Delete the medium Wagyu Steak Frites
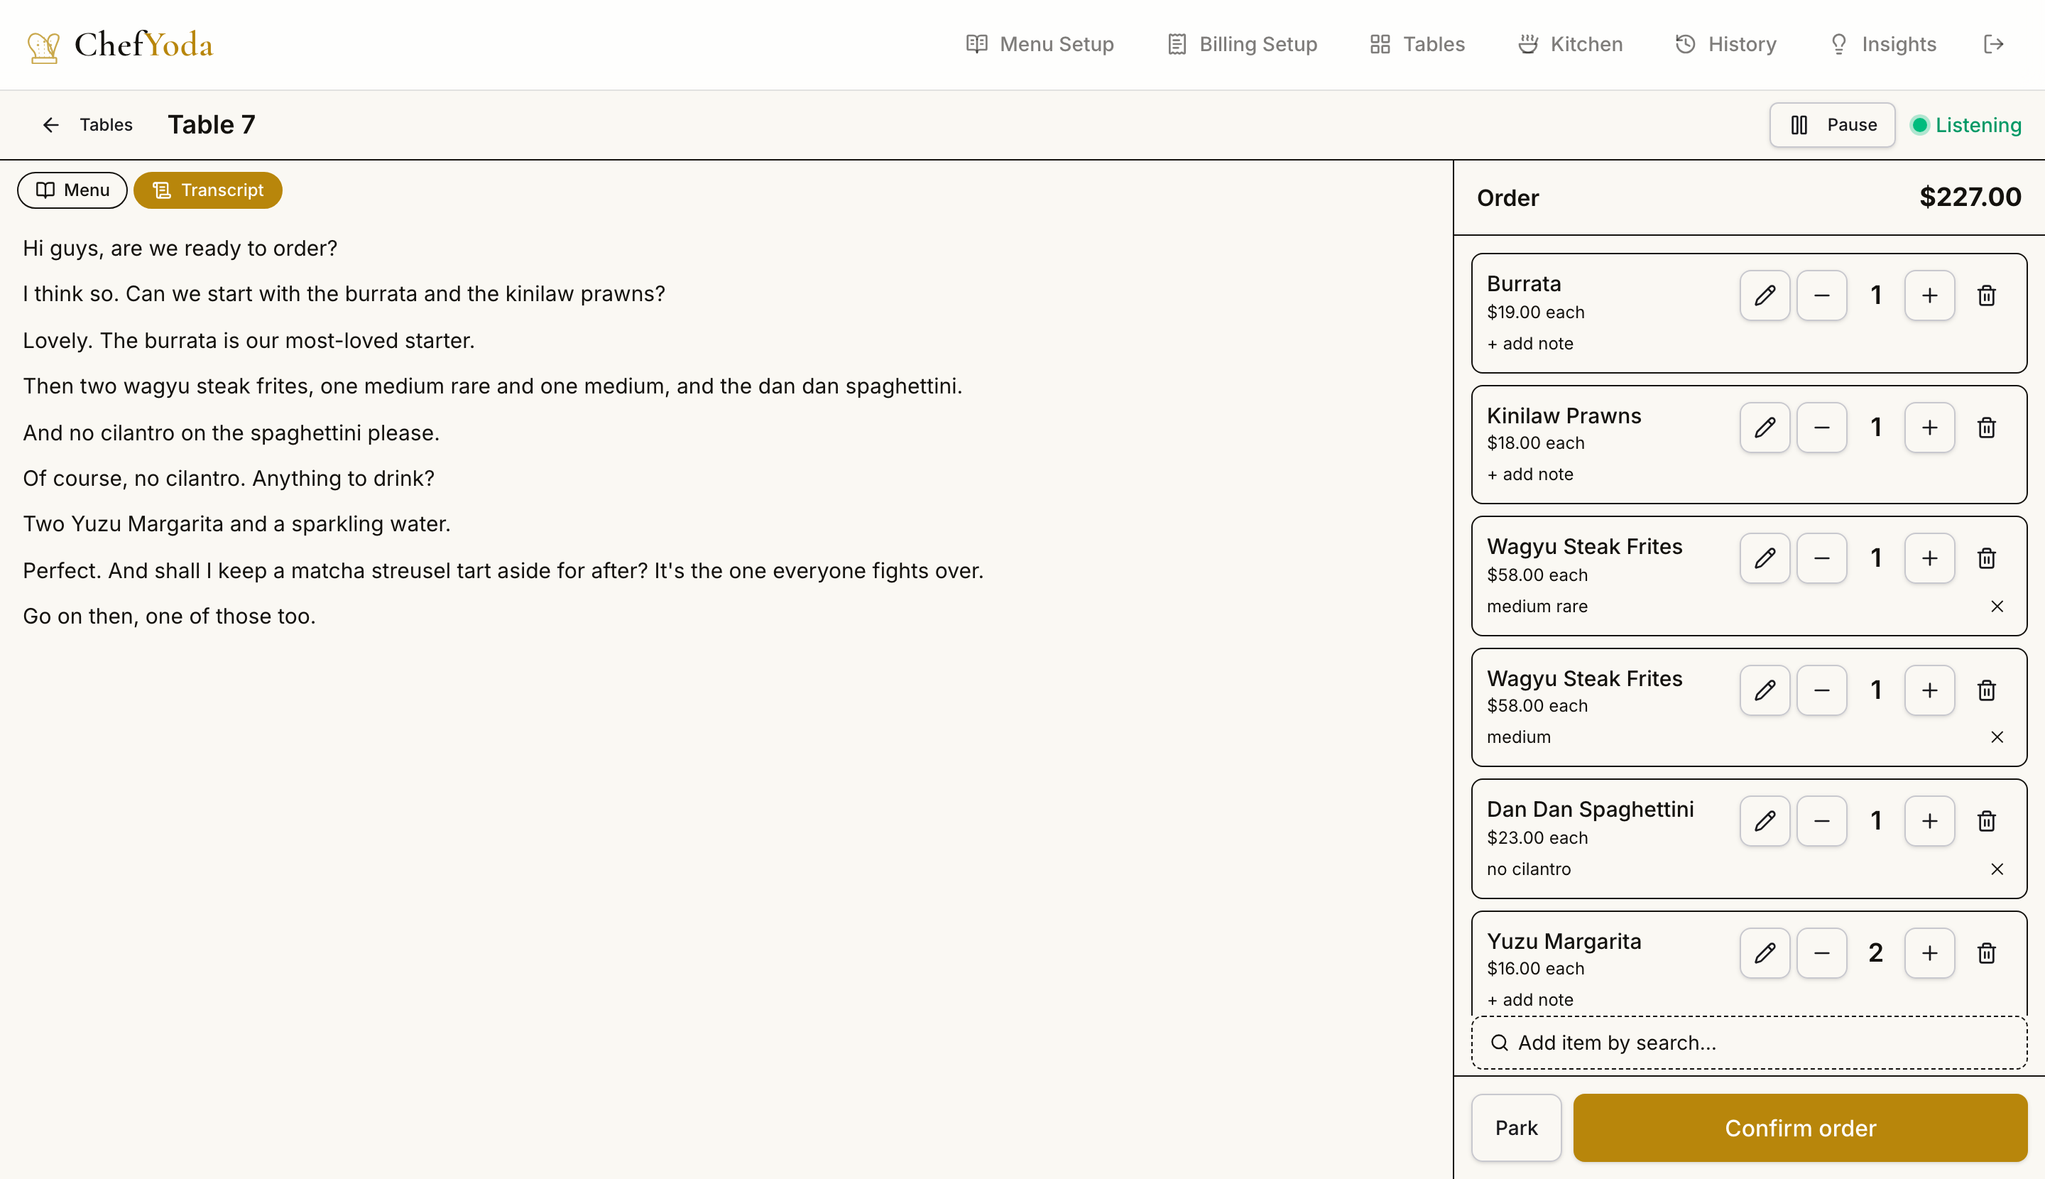Screen dimensions: 2045x1179 tap(1987, 691)
